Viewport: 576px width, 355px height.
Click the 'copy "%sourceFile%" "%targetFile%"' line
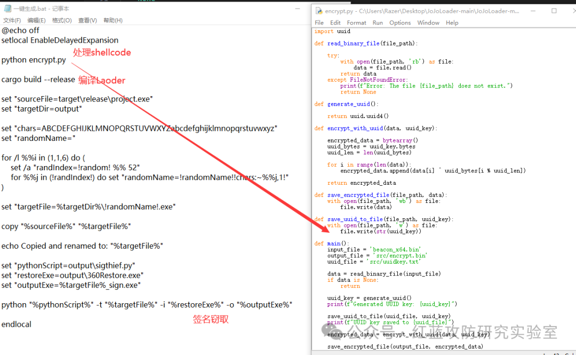[x=66, y=226]
